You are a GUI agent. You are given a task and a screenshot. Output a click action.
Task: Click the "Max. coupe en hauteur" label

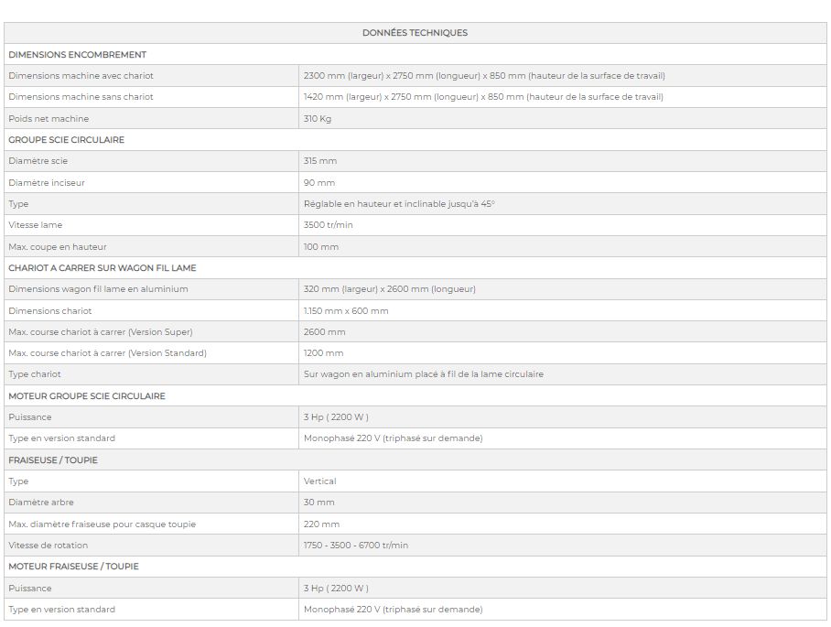pos(57,247)
